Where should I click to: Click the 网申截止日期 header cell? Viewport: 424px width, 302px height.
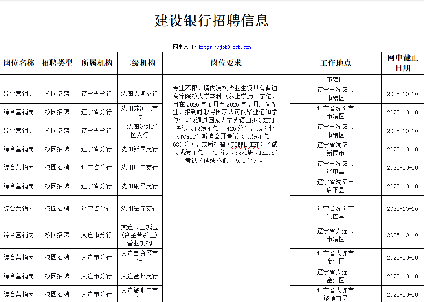[402, 63]
